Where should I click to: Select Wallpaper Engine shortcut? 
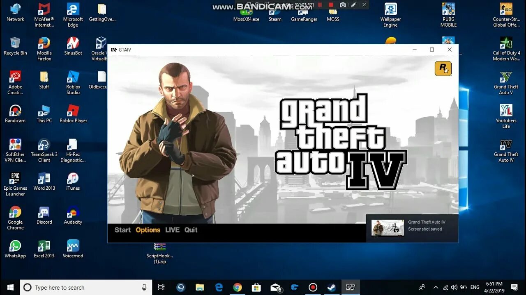pyautogui.click(x=390, y=15)
